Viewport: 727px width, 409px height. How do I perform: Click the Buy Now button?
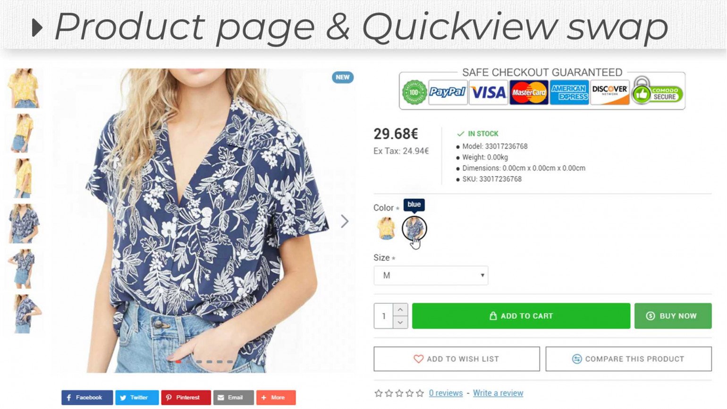click(x=673, y=316)
